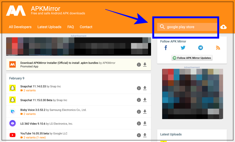
Task: Expand 2 variants (1 new) under YouTube
Action: (33, 138)
